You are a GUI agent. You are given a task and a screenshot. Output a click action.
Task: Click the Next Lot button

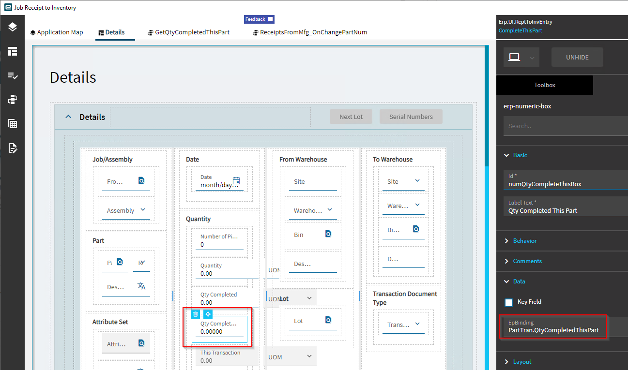(x=351, y=117)
